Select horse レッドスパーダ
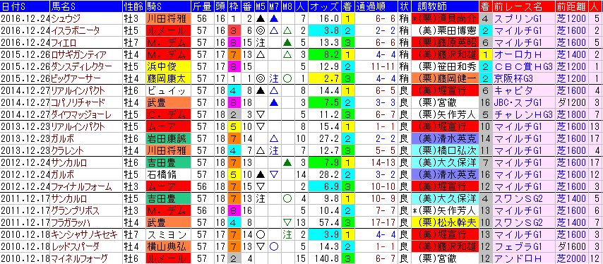This screenshot has height=264, width=603. [x=76, y=246]
